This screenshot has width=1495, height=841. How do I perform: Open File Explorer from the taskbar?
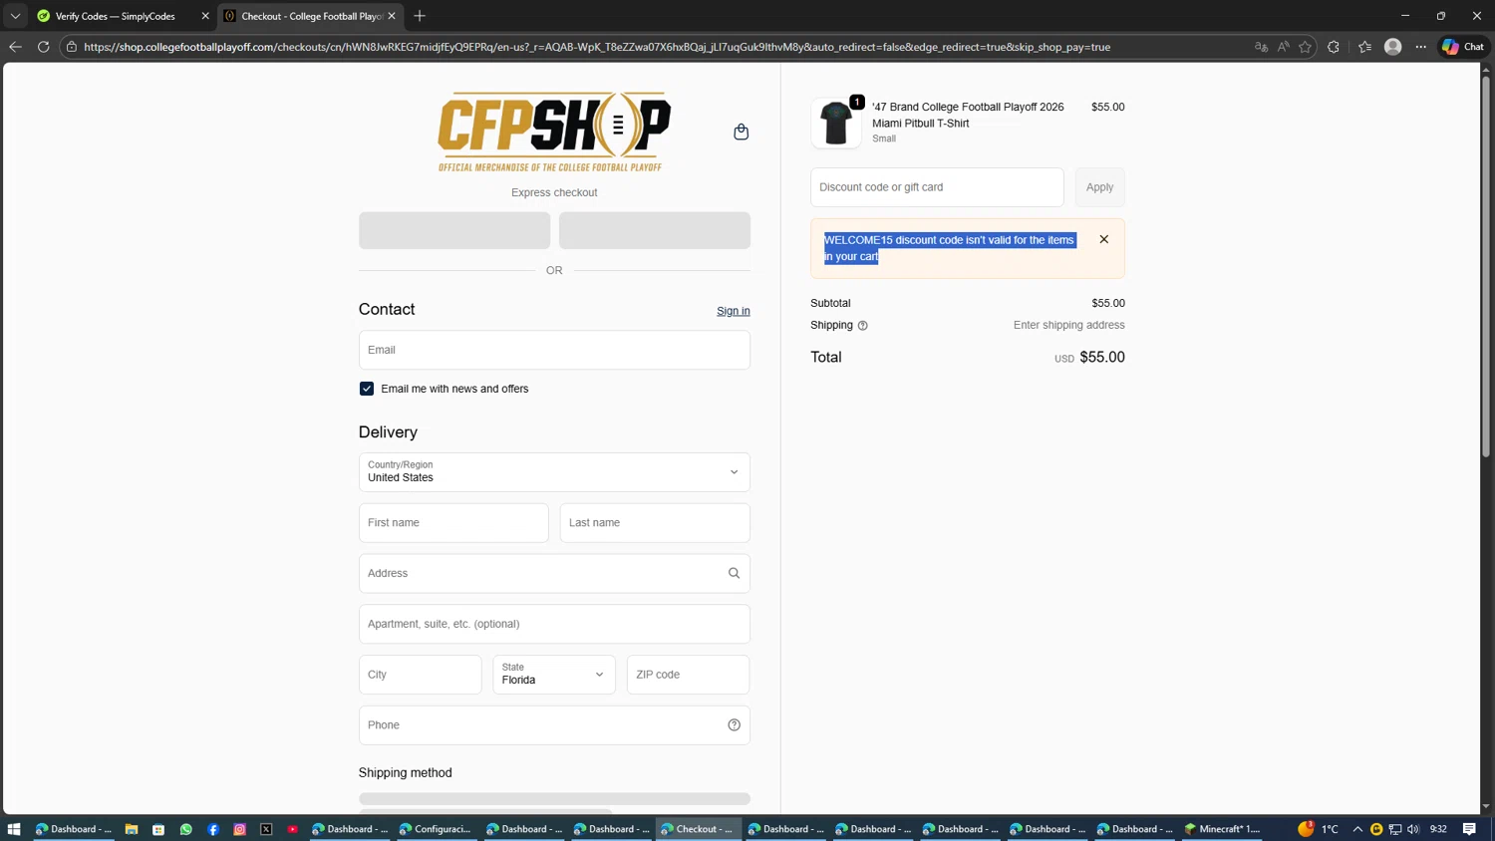(x=132, y=829)
